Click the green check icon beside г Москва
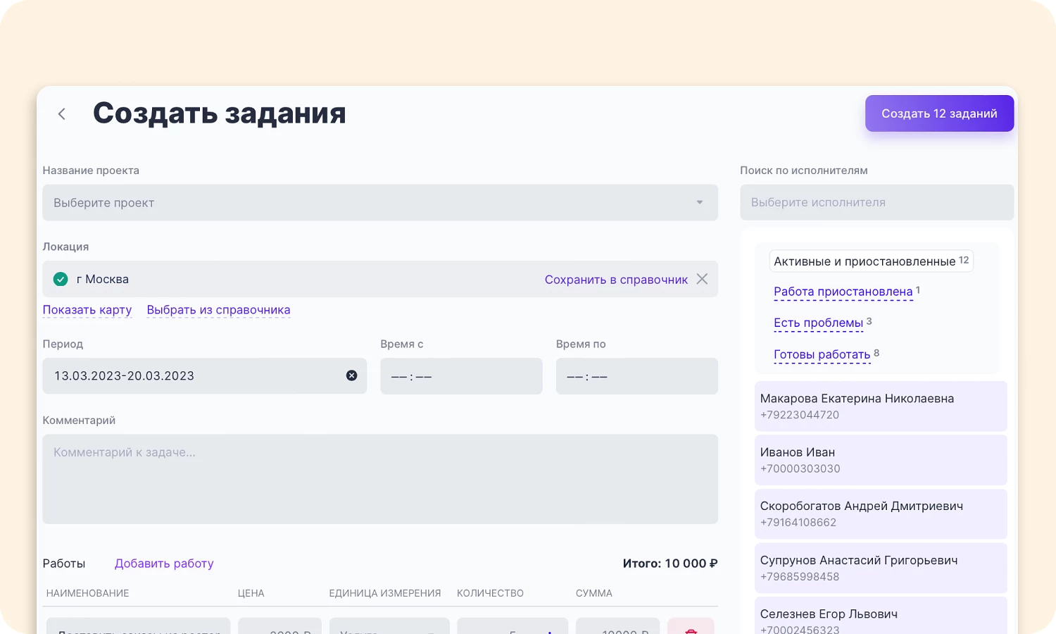The width and height of the screenshot is (1056, 634). 61,279
